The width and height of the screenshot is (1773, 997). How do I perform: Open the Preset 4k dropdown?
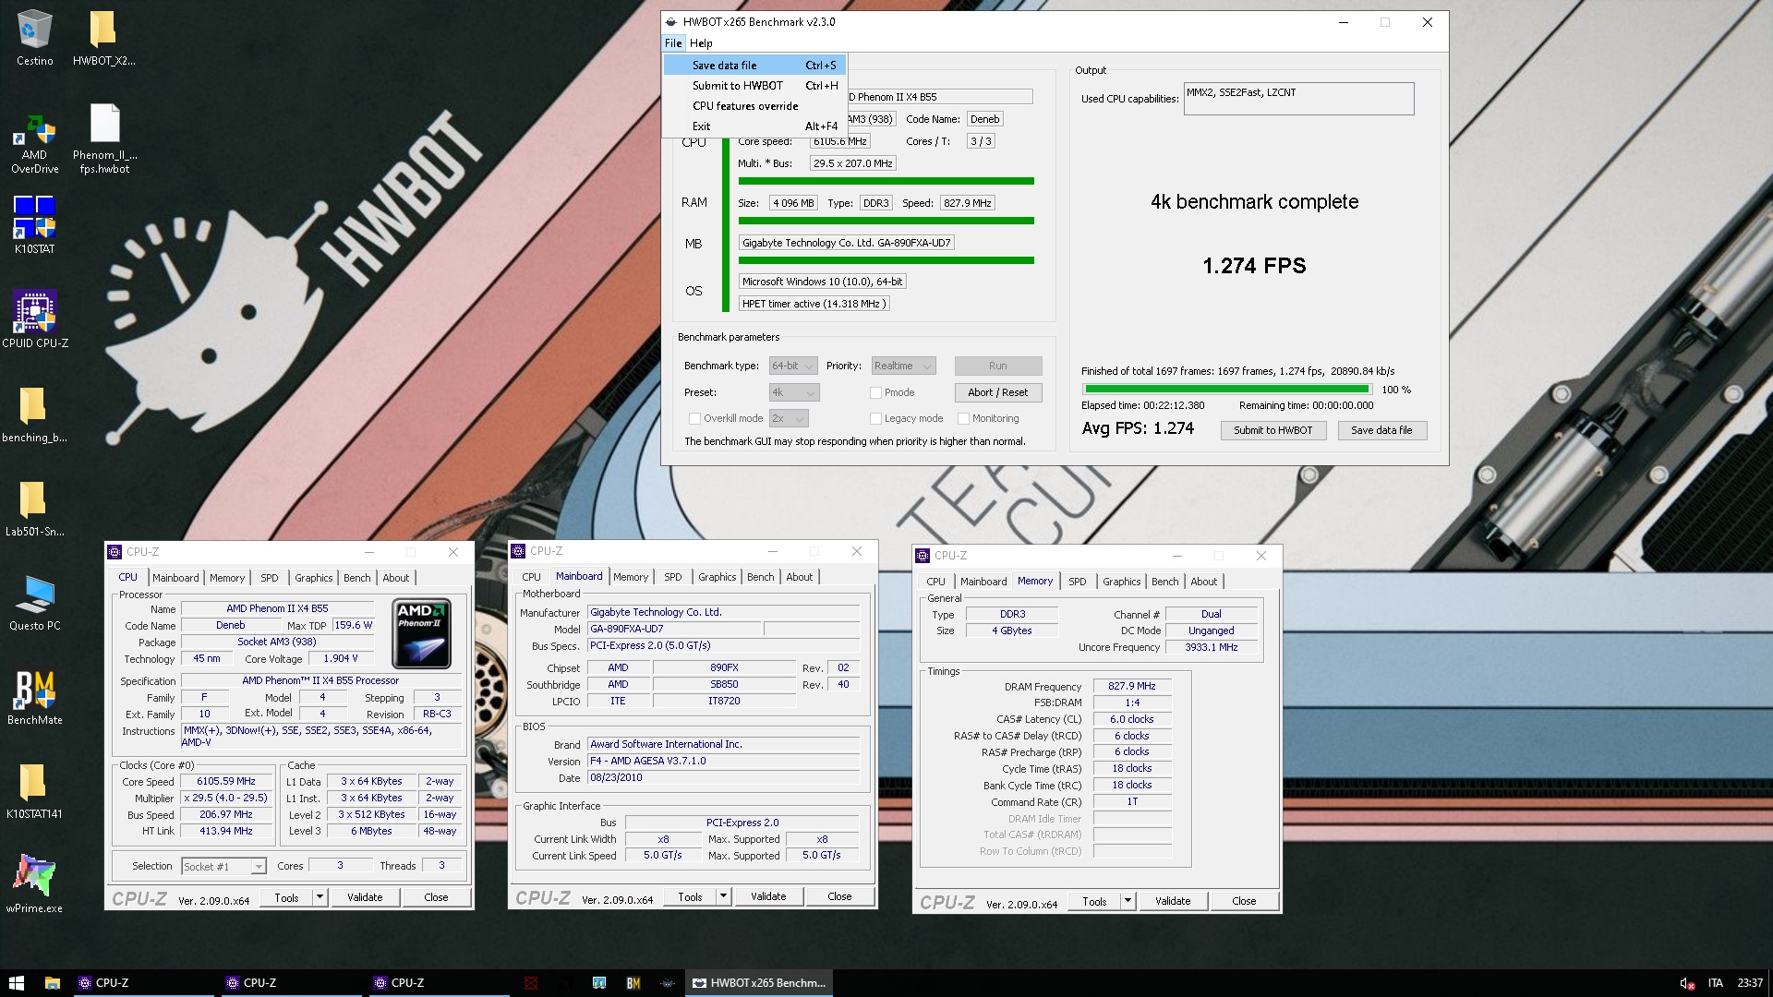[x=794, y=392]
